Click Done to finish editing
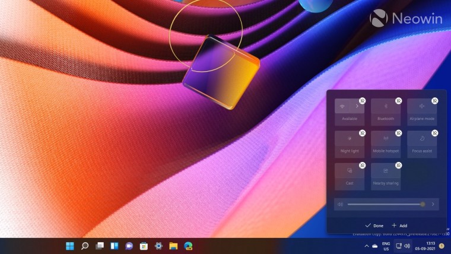Viewport: 451px width, 254px height. pyautogui.click(x=374, y=226)
